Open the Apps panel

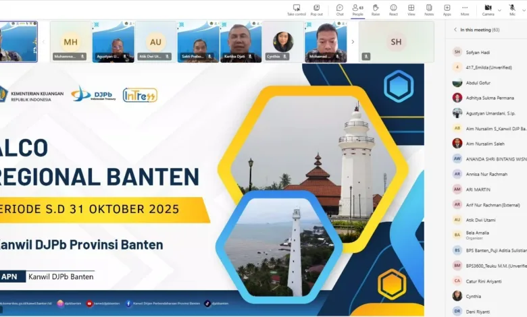447,9
